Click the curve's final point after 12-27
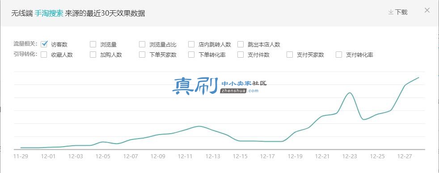Screen dimensions: 439x173 tap(418, 77)
